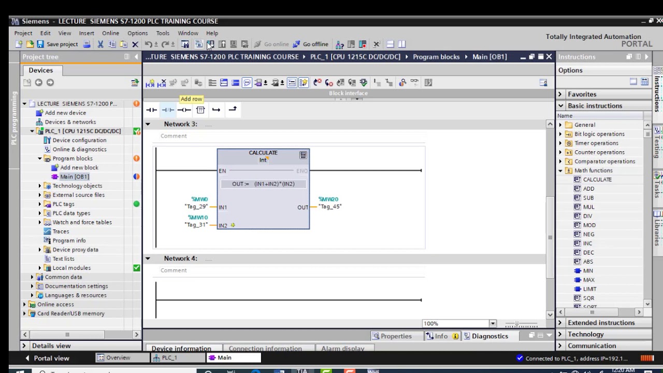Click the Accessible devices icon
This screenshot has height=373, width=663.
[340, 44]
